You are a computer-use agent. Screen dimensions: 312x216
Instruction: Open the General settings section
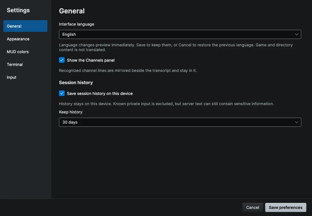[x=25, y=26]
